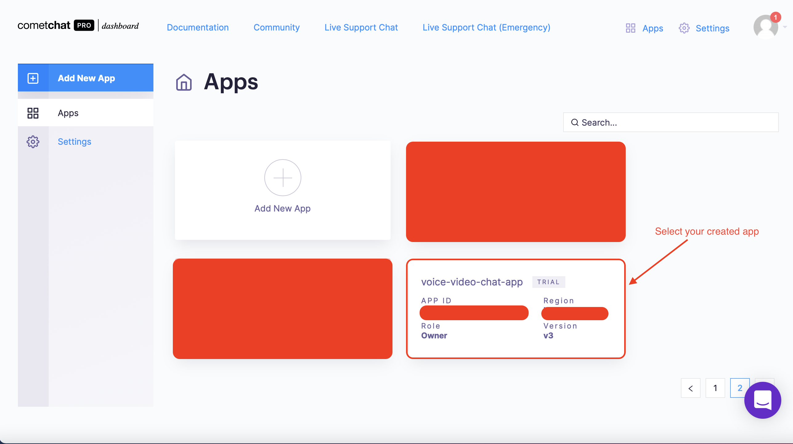Screen dimensions: 793x444
Task: Click the Add New App button in sidebar
Action: click(86, 78)
